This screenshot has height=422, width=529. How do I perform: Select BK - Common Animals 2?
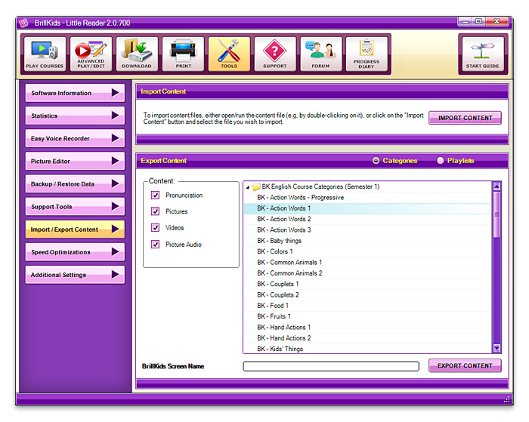pyautogui.click(x=367, y=273)
